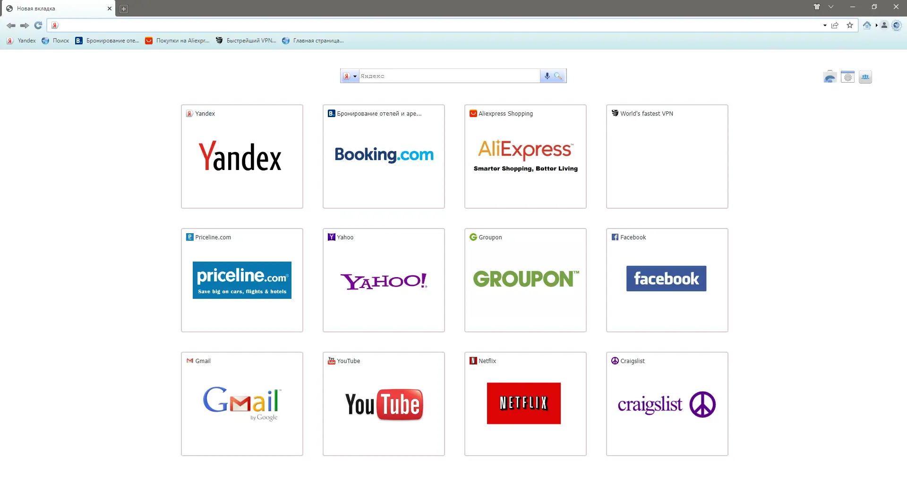
Task: Open address bar history dropdown arrow
Action: pos(825,25)
